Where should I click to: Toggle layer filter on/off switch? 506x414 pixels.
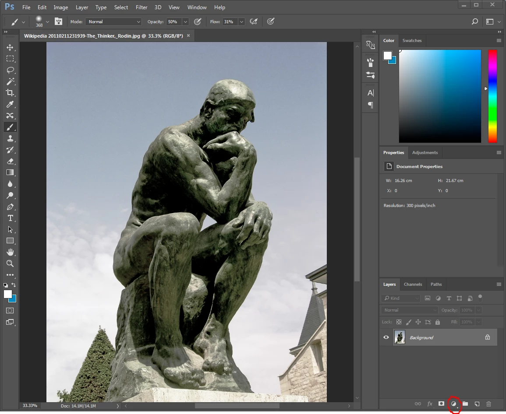click(x=480, y=298)
